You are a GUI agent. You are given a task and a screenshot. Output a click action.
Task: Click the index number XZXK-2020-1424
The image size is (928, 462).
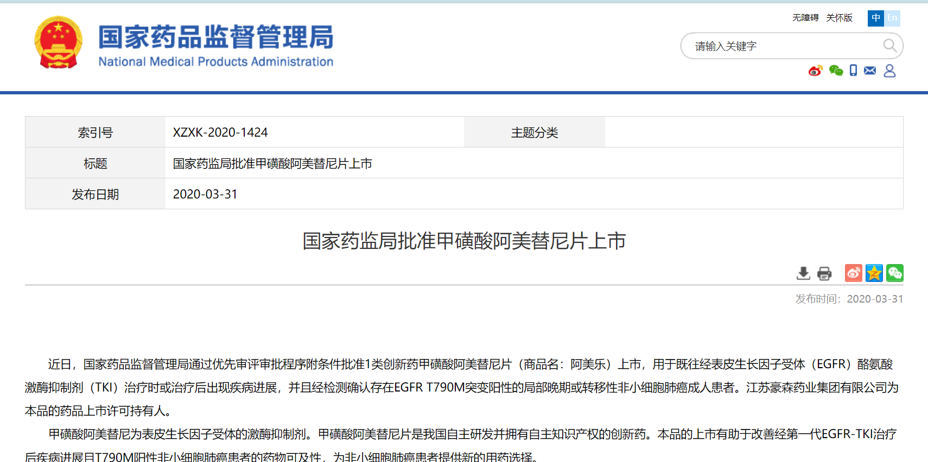pos(220,132)
